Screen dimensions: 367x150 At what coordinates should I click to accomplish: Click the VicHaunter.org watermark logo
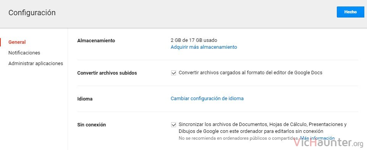pos(328,142)
